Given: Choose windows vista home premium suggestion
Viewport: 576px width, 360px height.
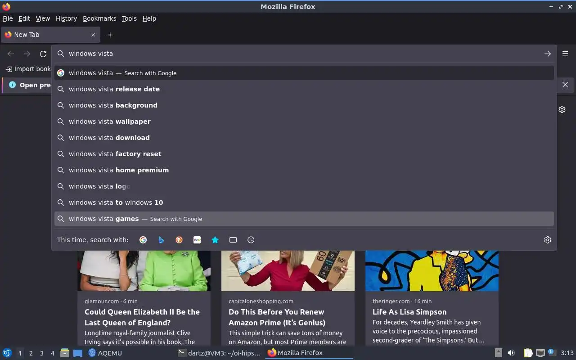Looking at the screenshot, I should pyautogui.click(x=304, y=170).
